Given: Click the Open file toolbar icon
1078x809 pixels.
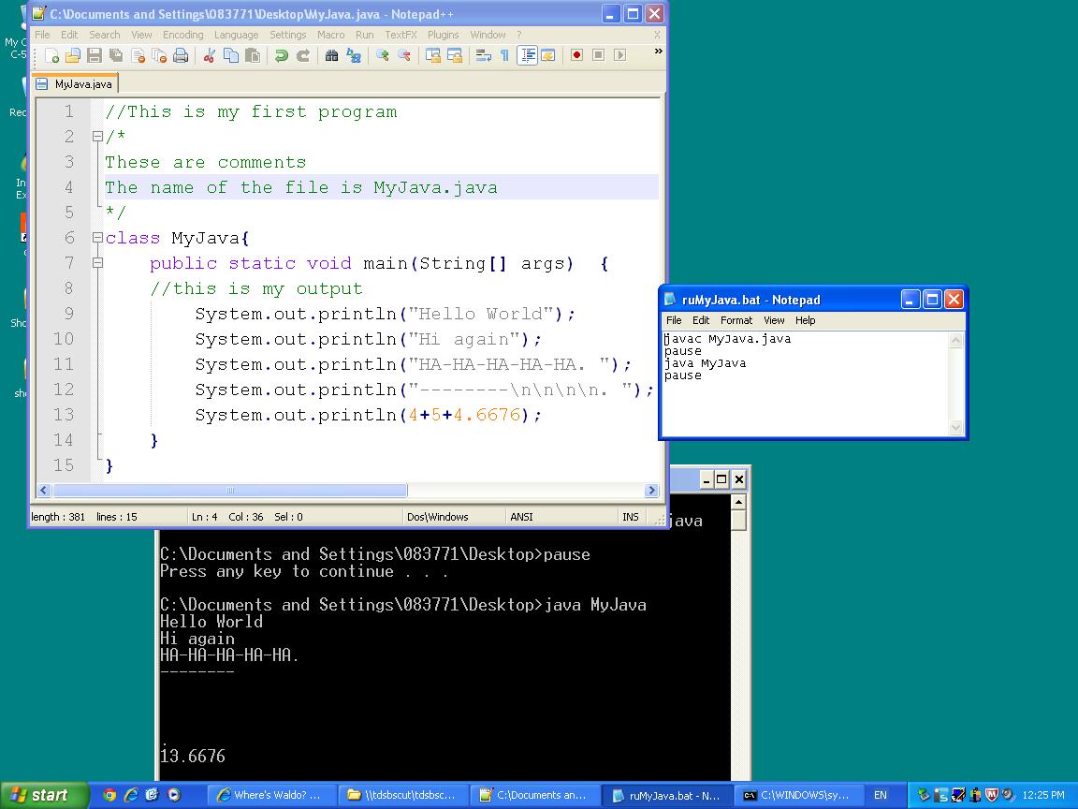Looking at the screenshot, I should [73, 56].
